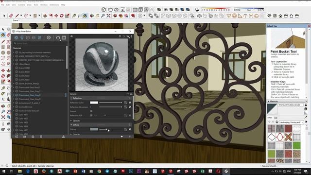Open the Camera menu
The height and width of the screenshot is (175, 311).
[21, 5]
